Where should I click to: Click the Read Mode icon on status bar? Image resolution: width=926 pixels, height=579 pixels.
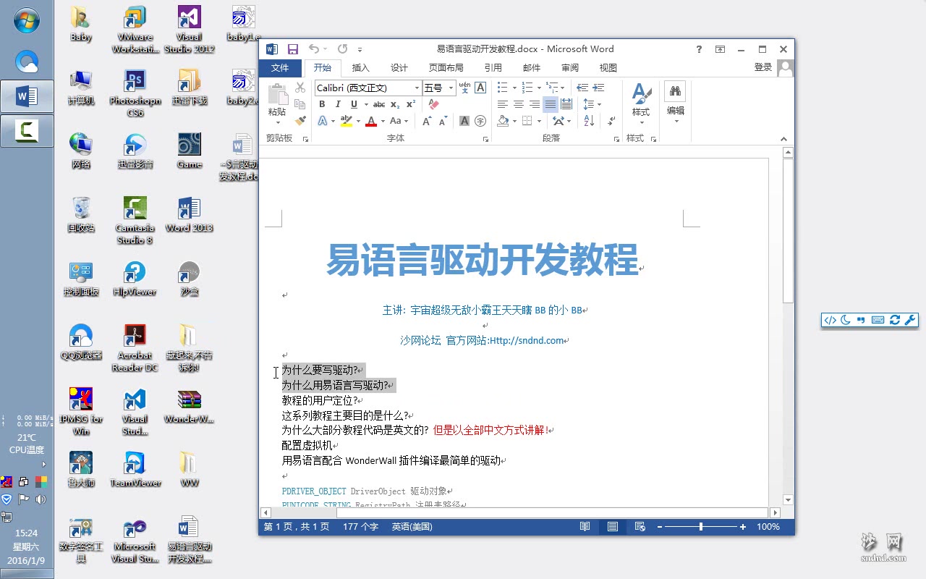tap(585, 526)
